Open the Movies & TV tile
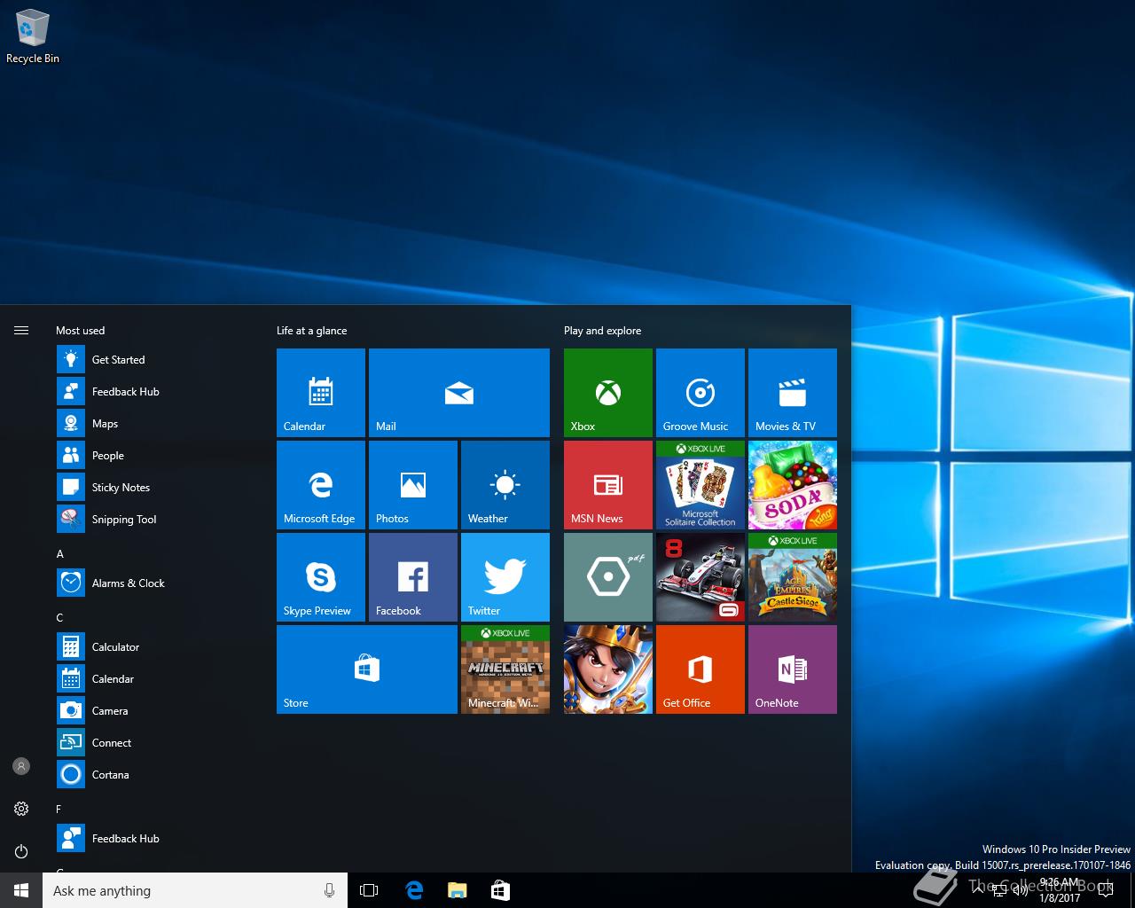 [793, 393]
